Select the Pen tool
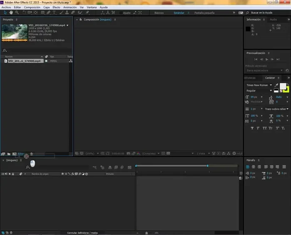 pyautogui.click(x=48, y=12)
